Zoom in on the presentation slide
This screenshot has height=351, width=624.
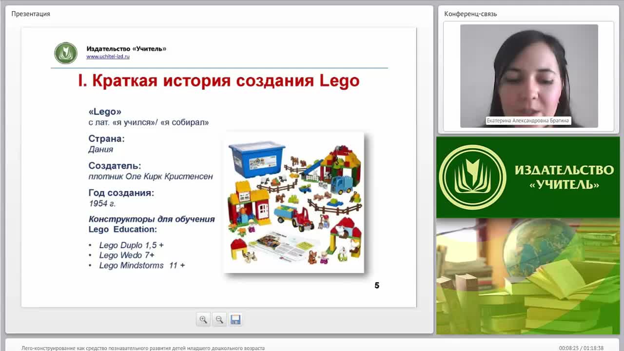click(203, 320)
